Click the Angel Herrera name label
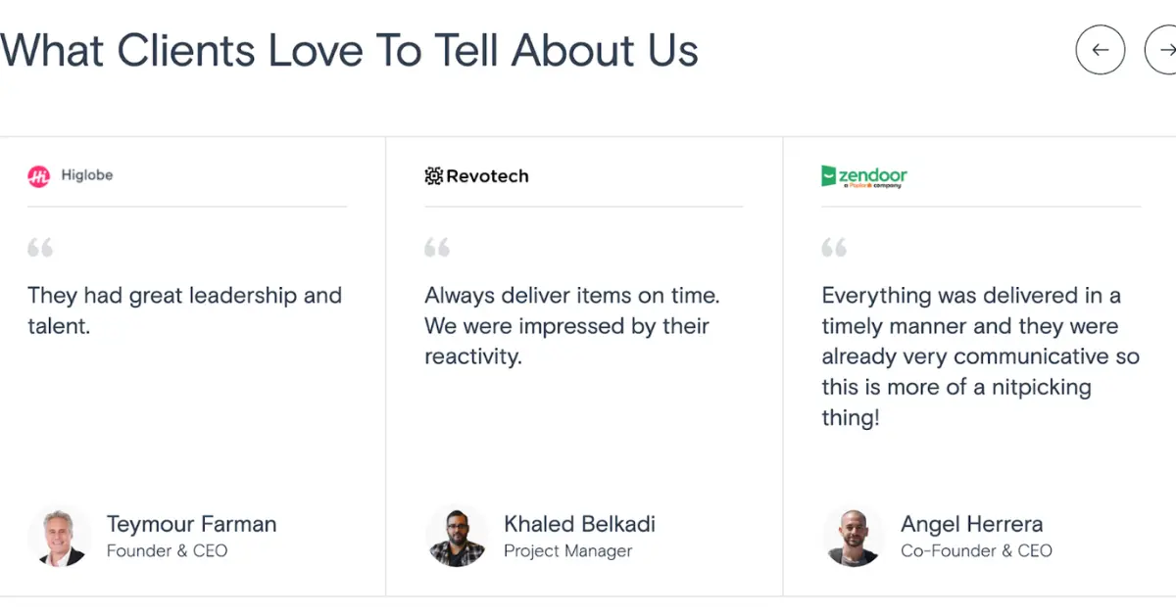This screenshot has height=615, width=1176. click(971, 524)
